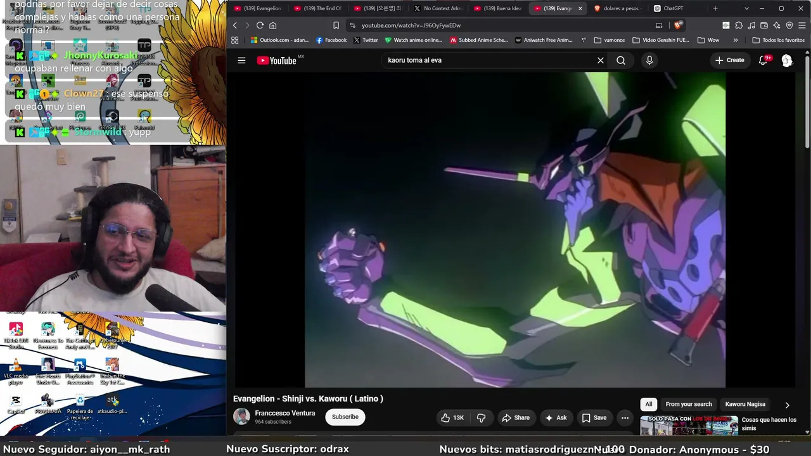The width and height of the screenshot is (811, 456).
Task: Open the browser apps grid button
Action: pyautogui.click(x=234, y=40)
